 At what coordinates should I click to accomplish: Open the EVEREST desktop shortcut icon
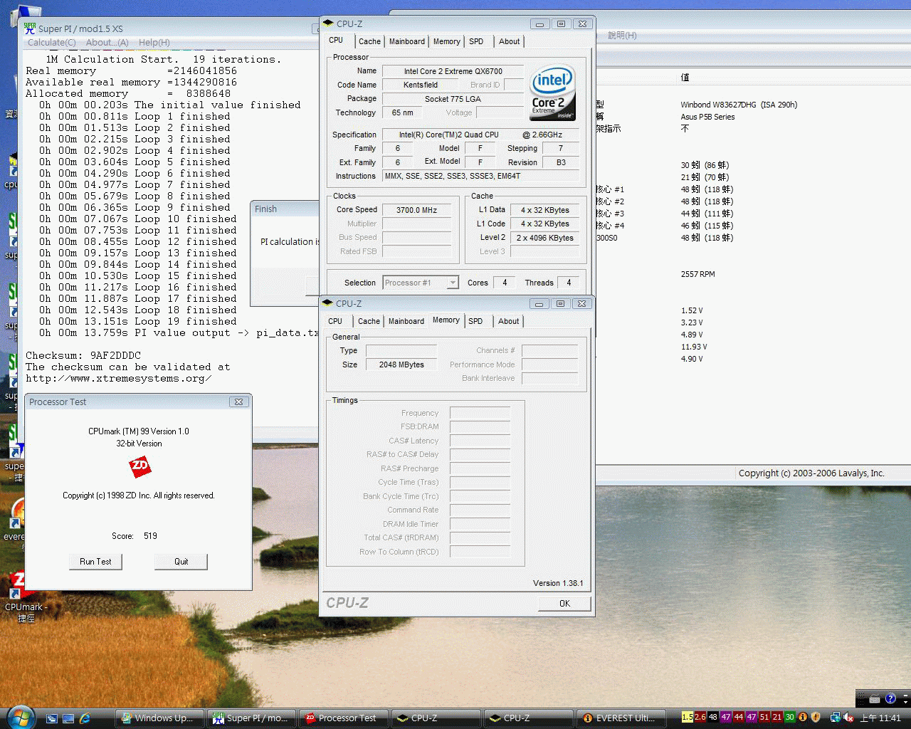click(x=16, y=513)
